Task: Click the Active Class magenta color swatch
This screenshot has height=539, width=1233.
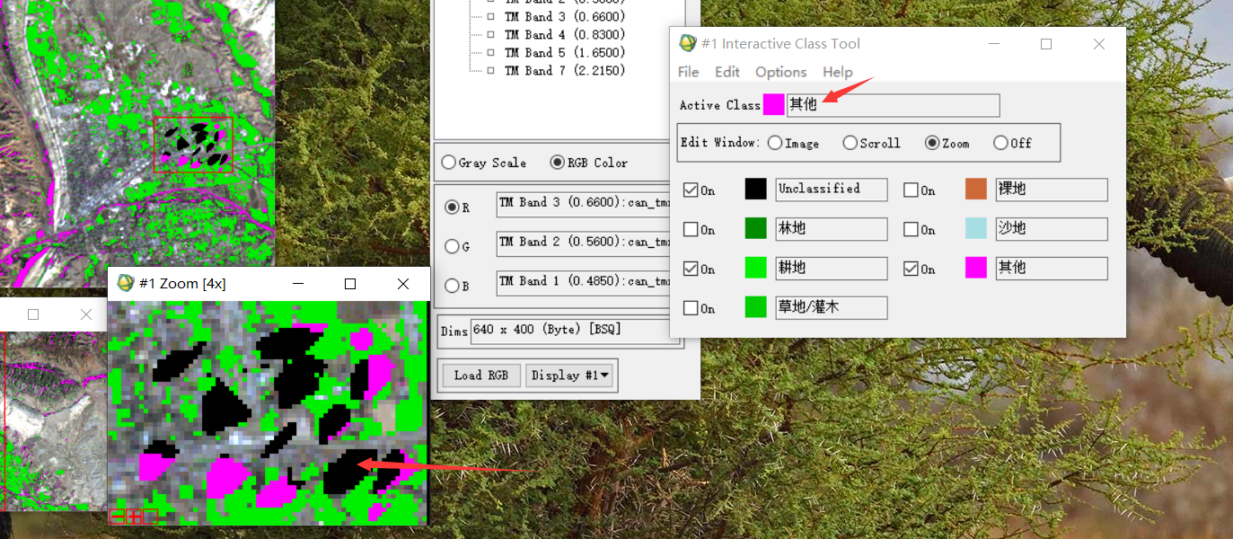Action: [x=773, y=104]
